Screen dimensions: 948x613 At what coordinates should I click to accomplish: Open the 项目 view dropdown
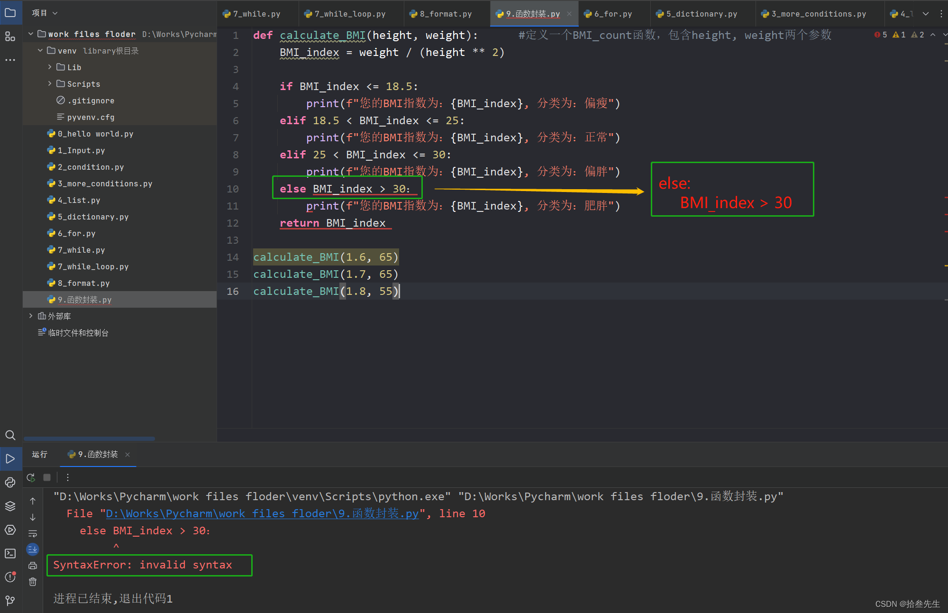pos(45,13)
